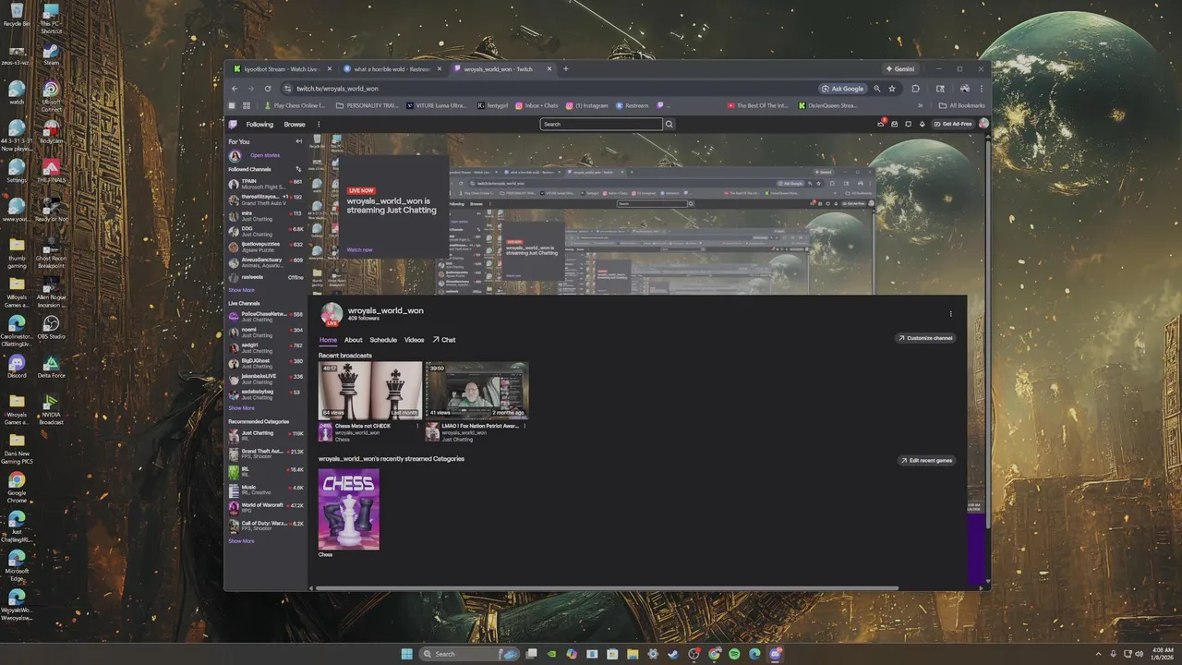1182x665 pixels.
Task: Open the more options menu beside Browse
Action: click(319, 124)
